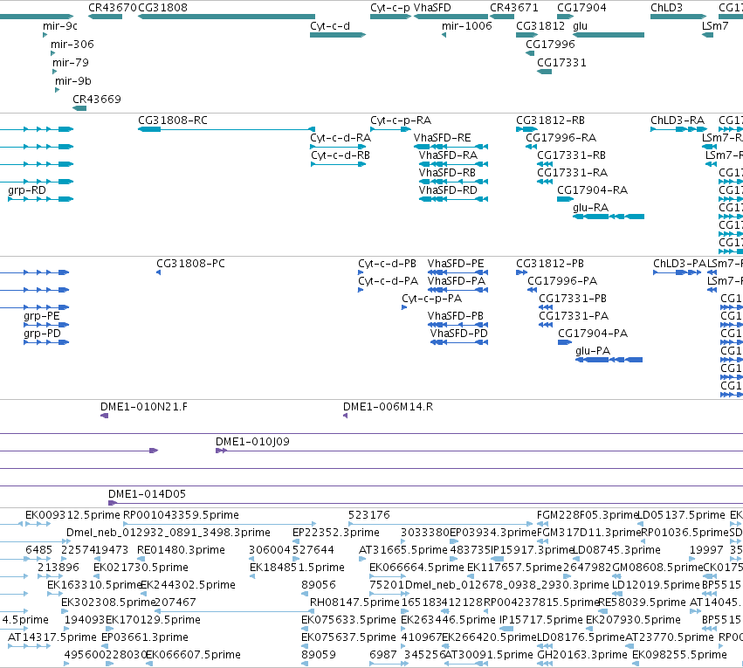Select the VhaSFD-RD transcript label
The width and height of the screenshot is (743, 668).
point(448,190)
